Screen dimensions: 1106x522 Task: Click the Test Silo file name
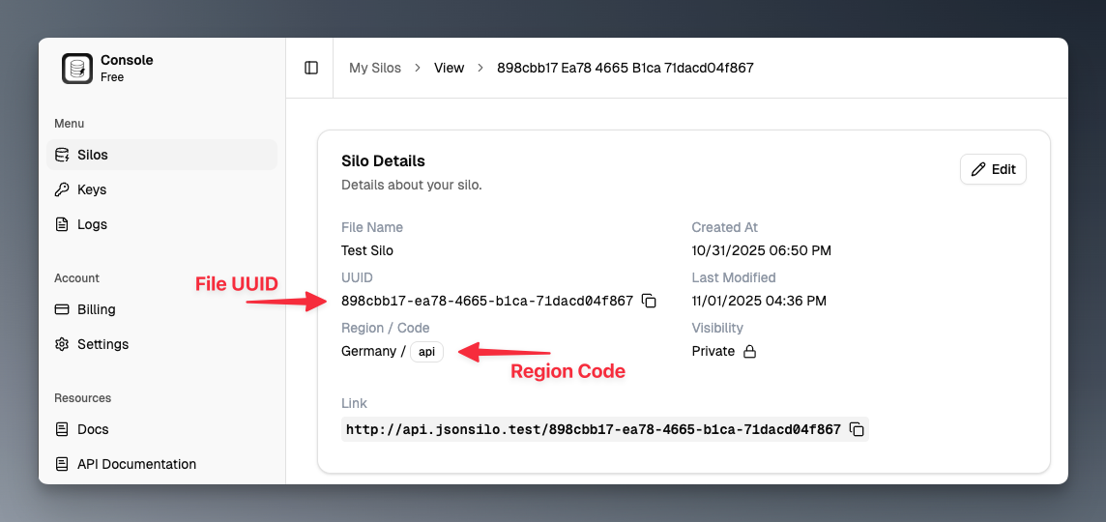367,250
